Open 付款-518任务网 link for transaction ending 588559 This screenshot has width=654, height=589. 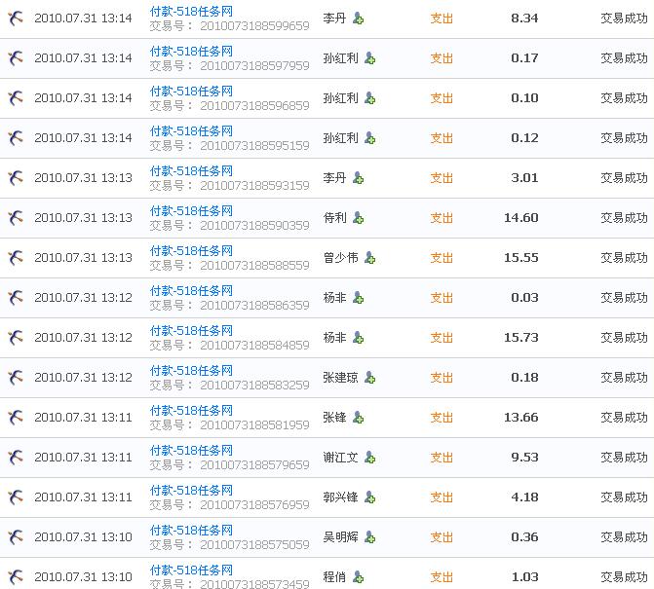(x=191, y=250)
